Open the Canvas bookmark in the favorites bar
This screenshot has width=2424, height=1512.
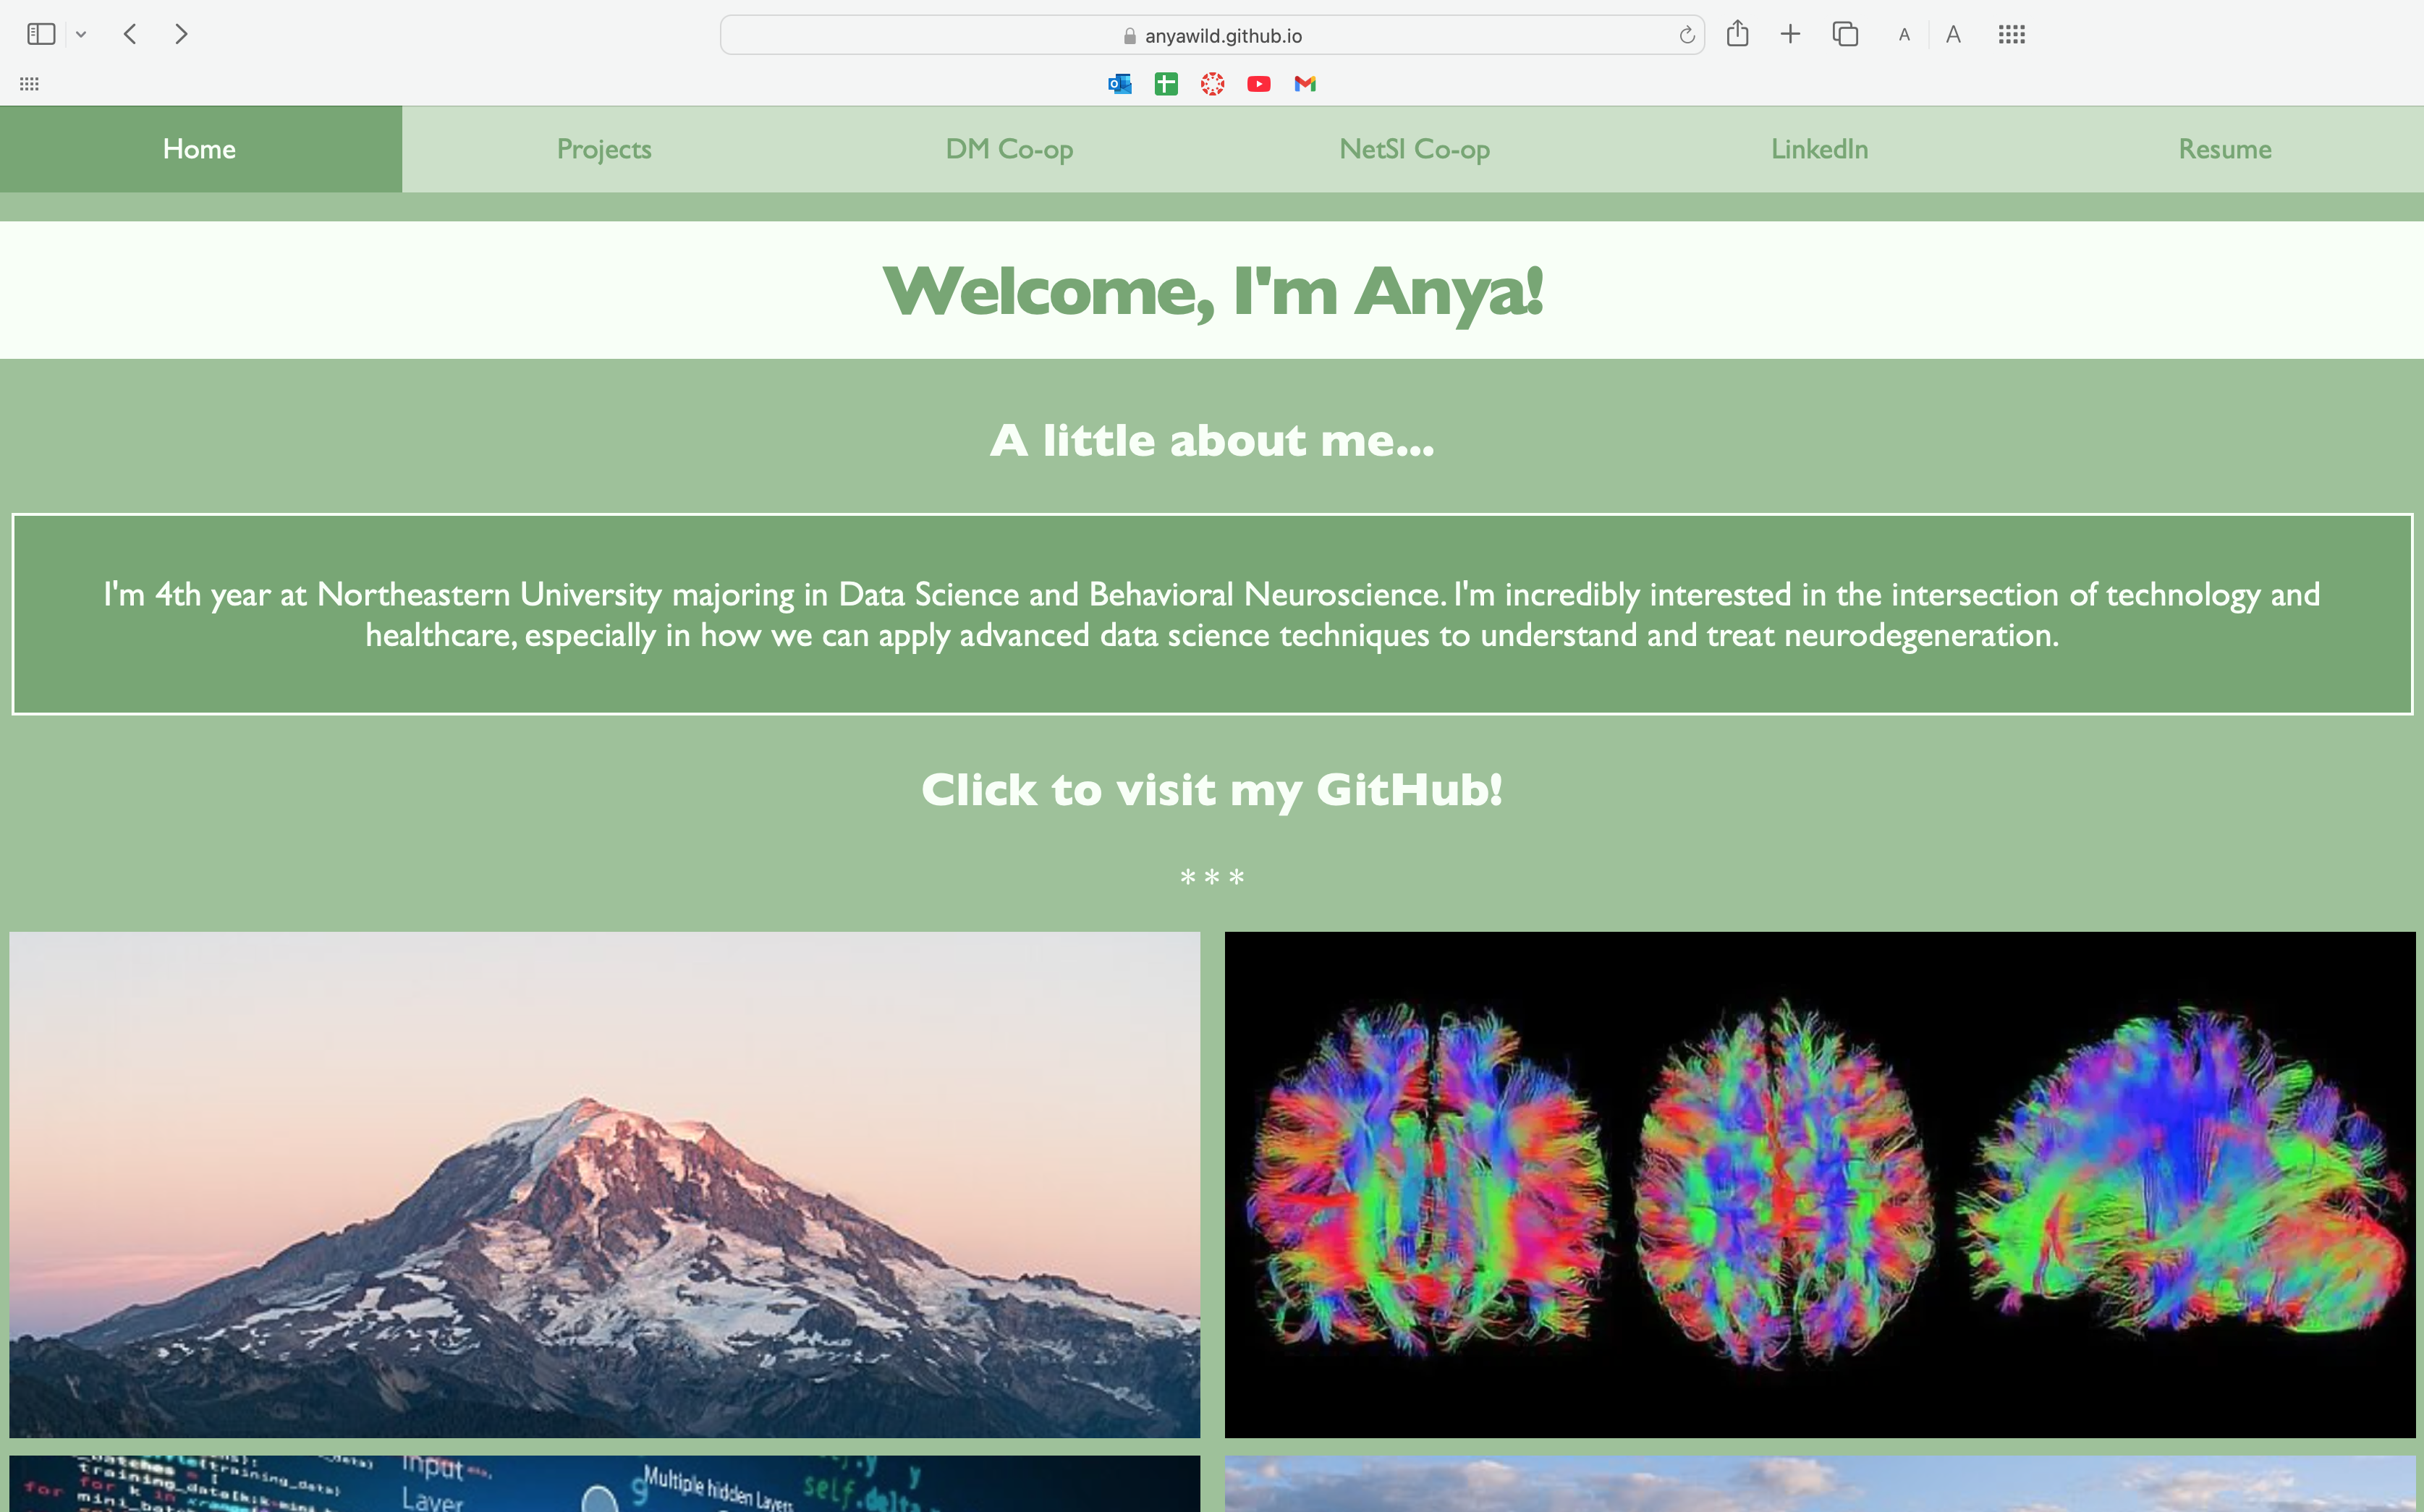[1212, 84]
